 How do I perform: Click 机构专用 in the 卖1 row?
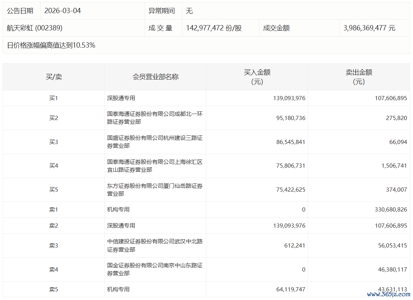pyautogui.click(x=118, y=210)
